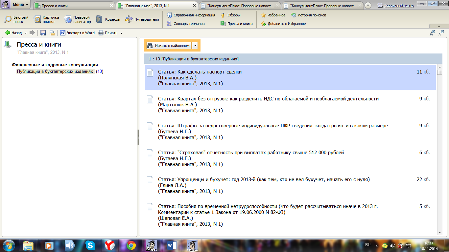Click document icon for Упрощенцы и бухучет article
Viewport: 449px width, 252px height.
pos(150,180)
